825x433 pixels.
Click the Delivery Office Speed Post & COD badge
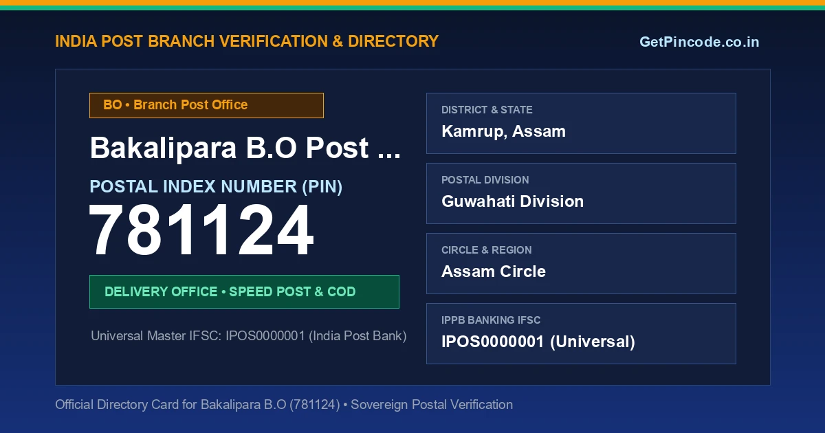tap(244, 291)
